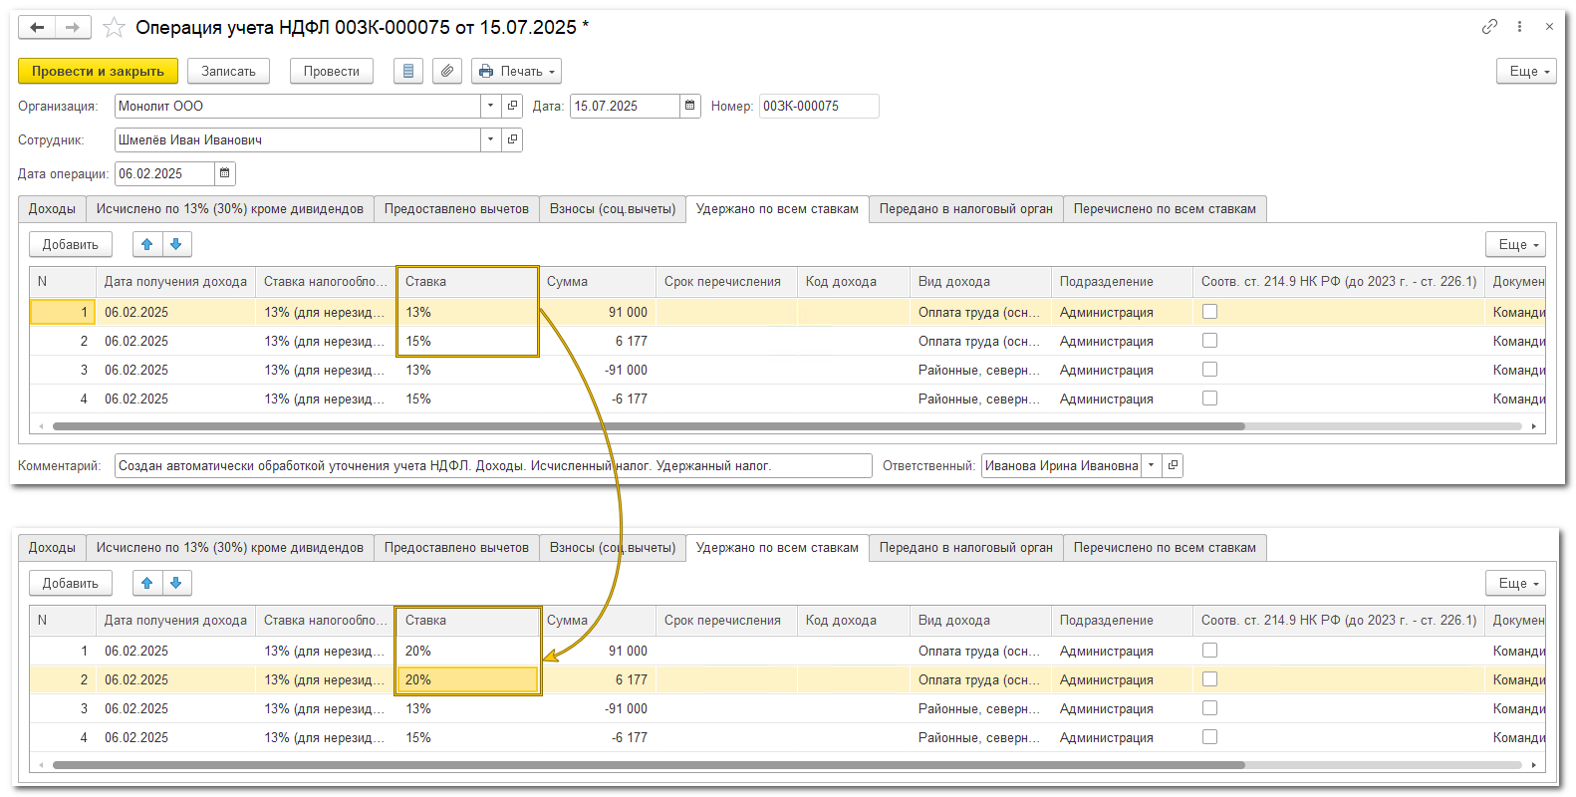
Task: Add document to favorites with star icon
Action: (x=115, y=28)
